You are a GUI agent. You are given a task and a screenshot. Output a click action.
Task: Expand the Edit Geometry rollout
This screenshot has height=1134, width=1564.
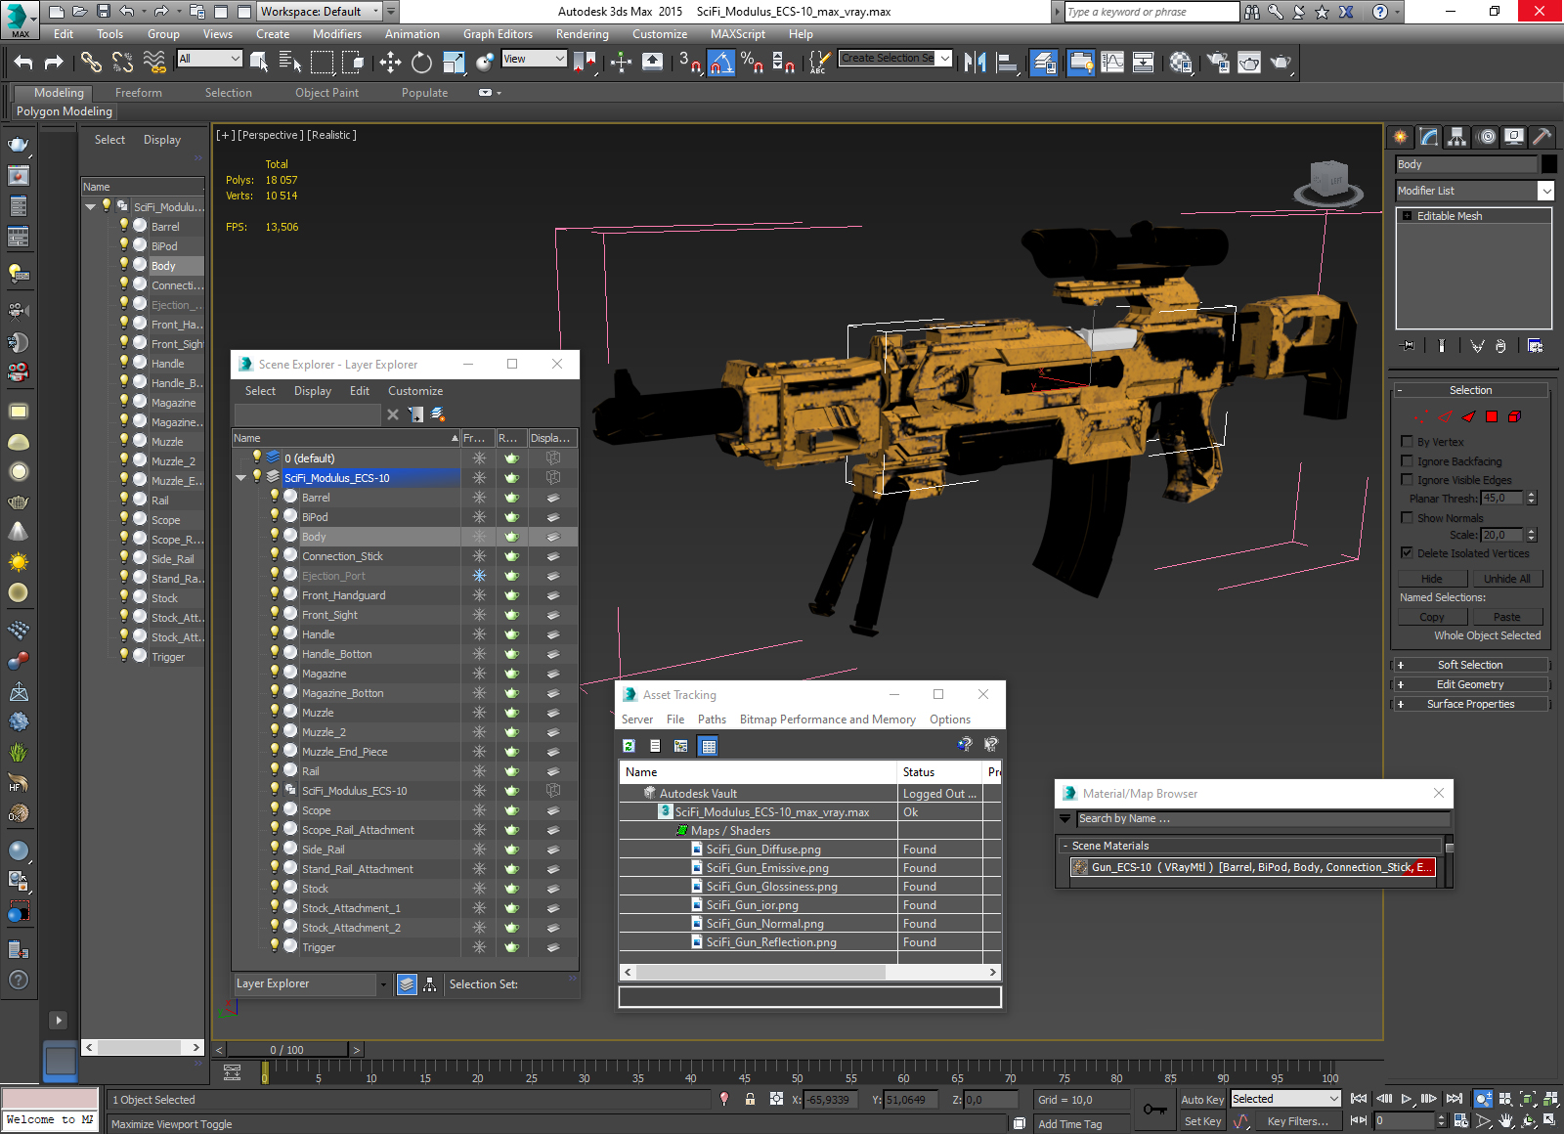[x=1470, y=684]
